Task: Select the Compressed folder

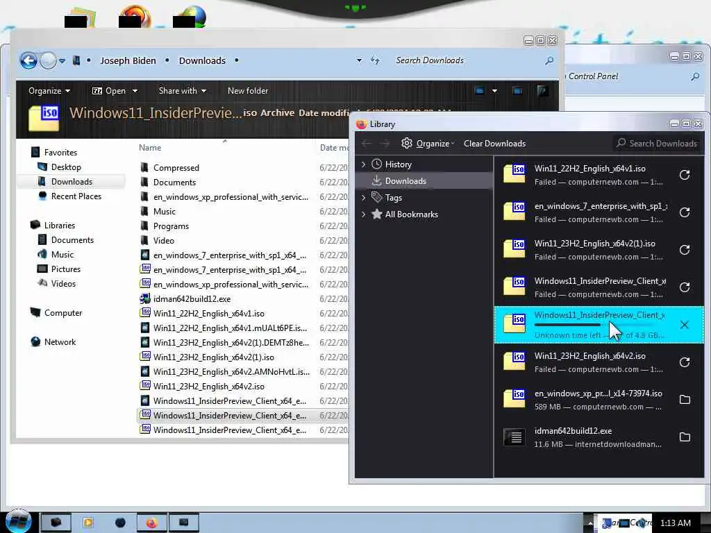Action: pos(176,168)
